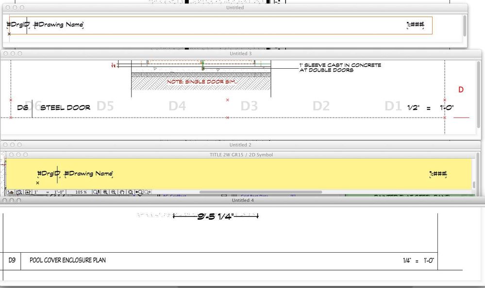This screenshot has height=288, width=485.
Task: Close the Untitled 3 window
Action: pyautogui.click(x=5, y=53)
